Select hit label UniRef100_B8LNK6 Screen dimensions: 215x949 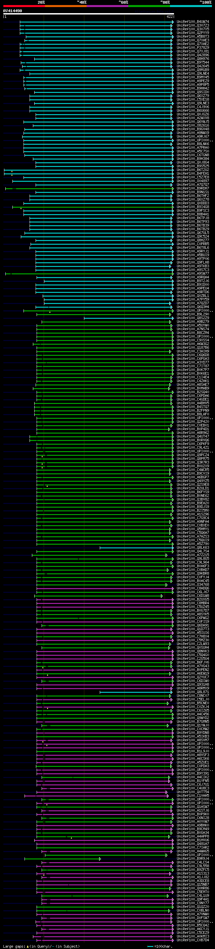[193, 144]
